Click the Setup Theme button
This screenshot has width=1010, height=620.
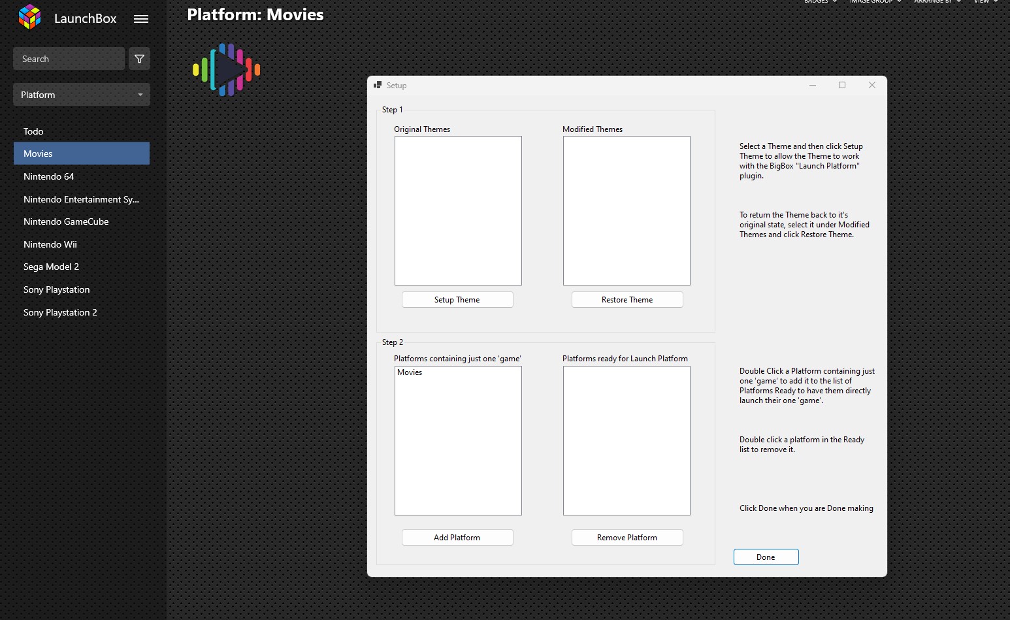point(457,300)
